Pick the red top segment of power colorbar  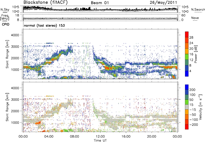click(x=187, y=35)
